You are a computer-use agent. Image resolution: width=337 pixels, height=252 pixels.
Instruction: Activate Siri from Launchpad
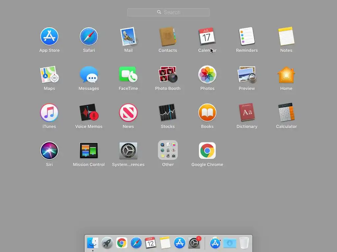click(49, 151)
